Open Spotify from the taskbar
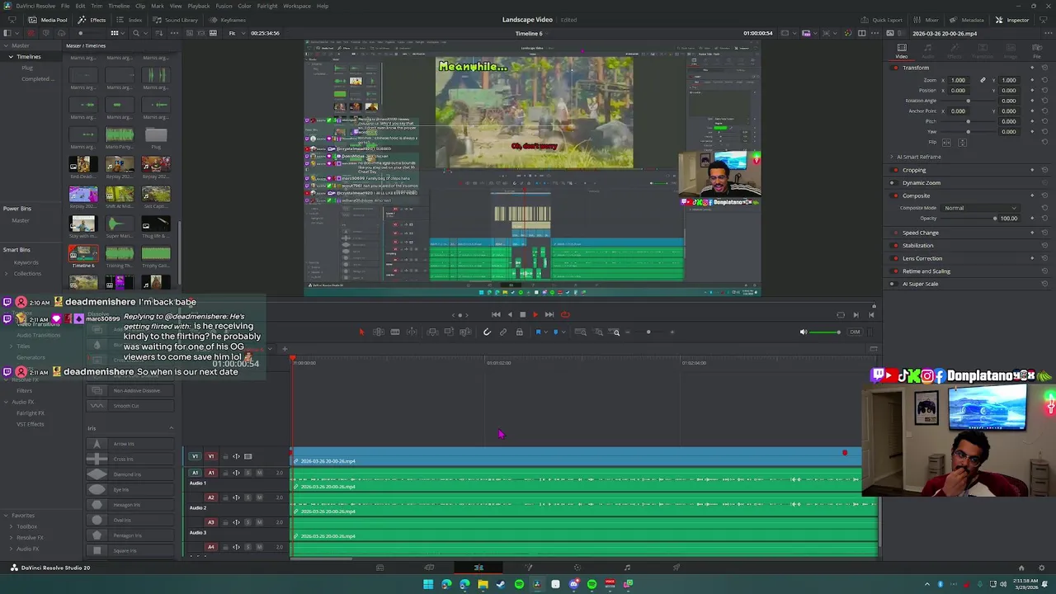 point(519,584)
